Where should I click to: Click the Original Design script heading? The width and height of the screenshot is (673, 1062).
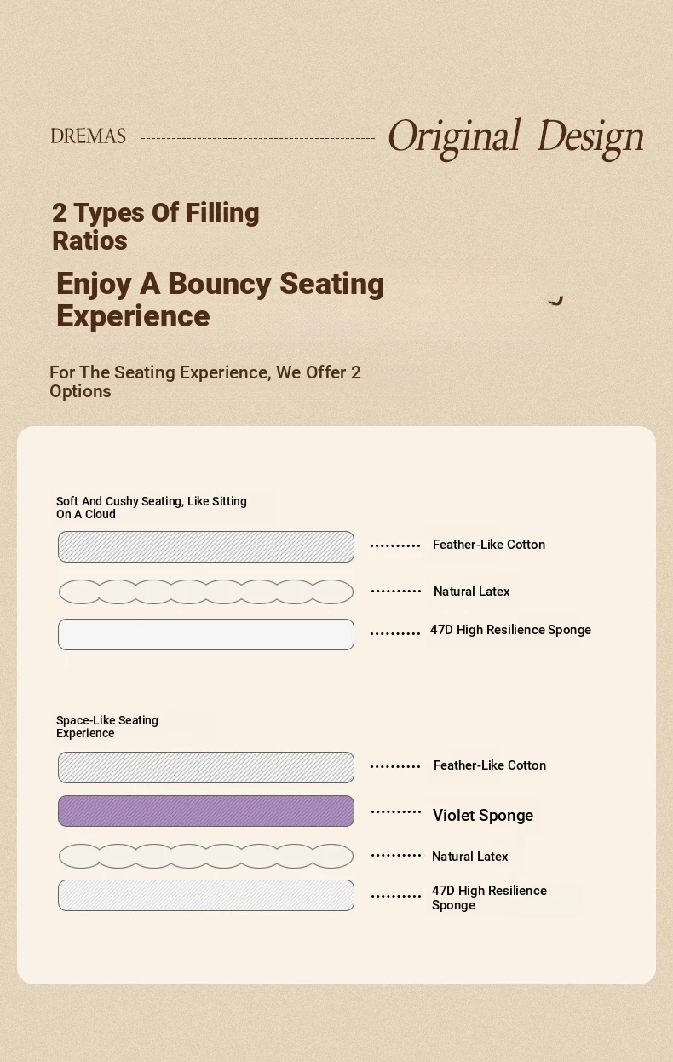click(515, 138)
